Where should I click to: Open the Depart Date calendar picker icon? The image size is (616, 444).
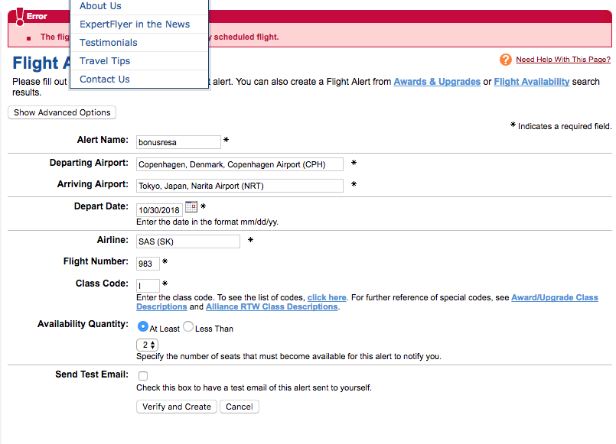coord(191,207)
